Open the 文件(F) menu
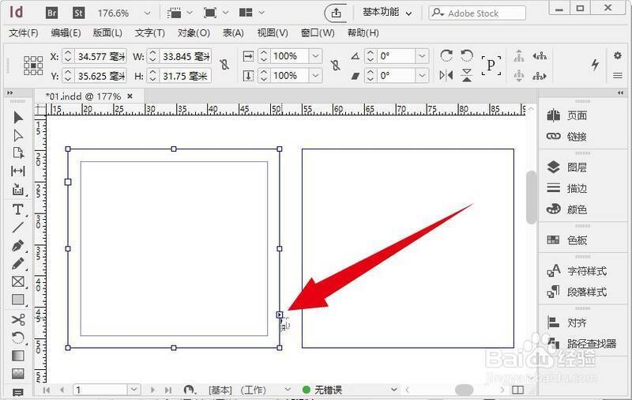This screenshot has width=632, height=400. pyautogui.click(x=24, y=33)
